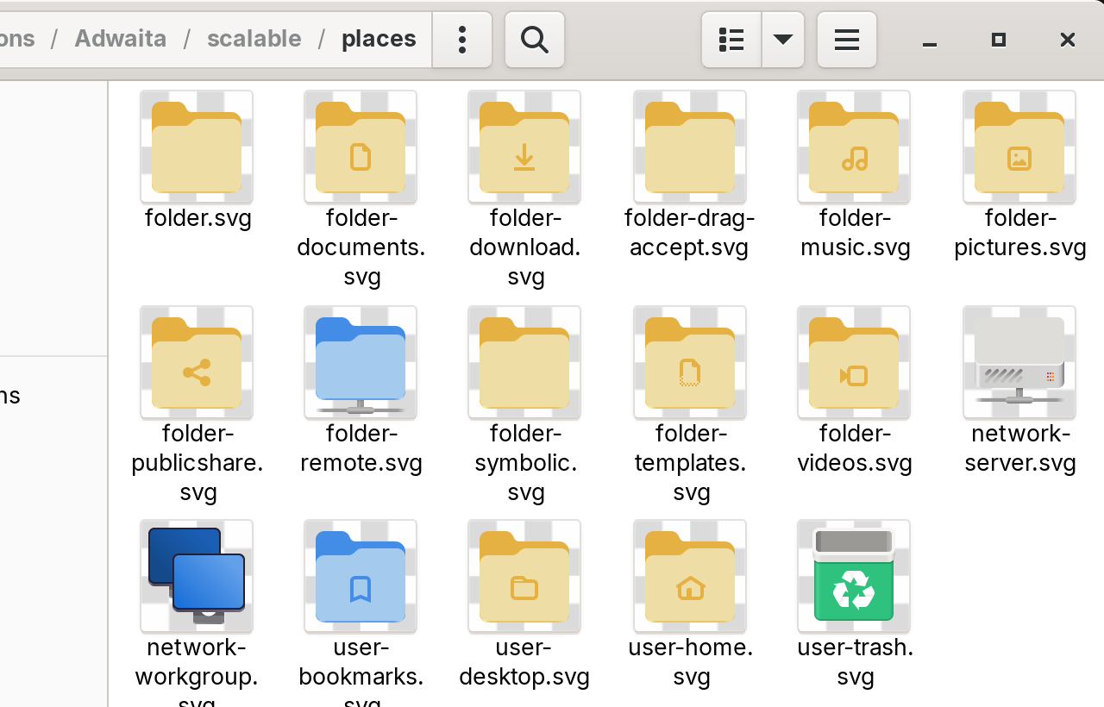This screenshot has height=707, width=1104.
Task: Select the folder-videos.svg thumbnail
Action: (854, 363)
